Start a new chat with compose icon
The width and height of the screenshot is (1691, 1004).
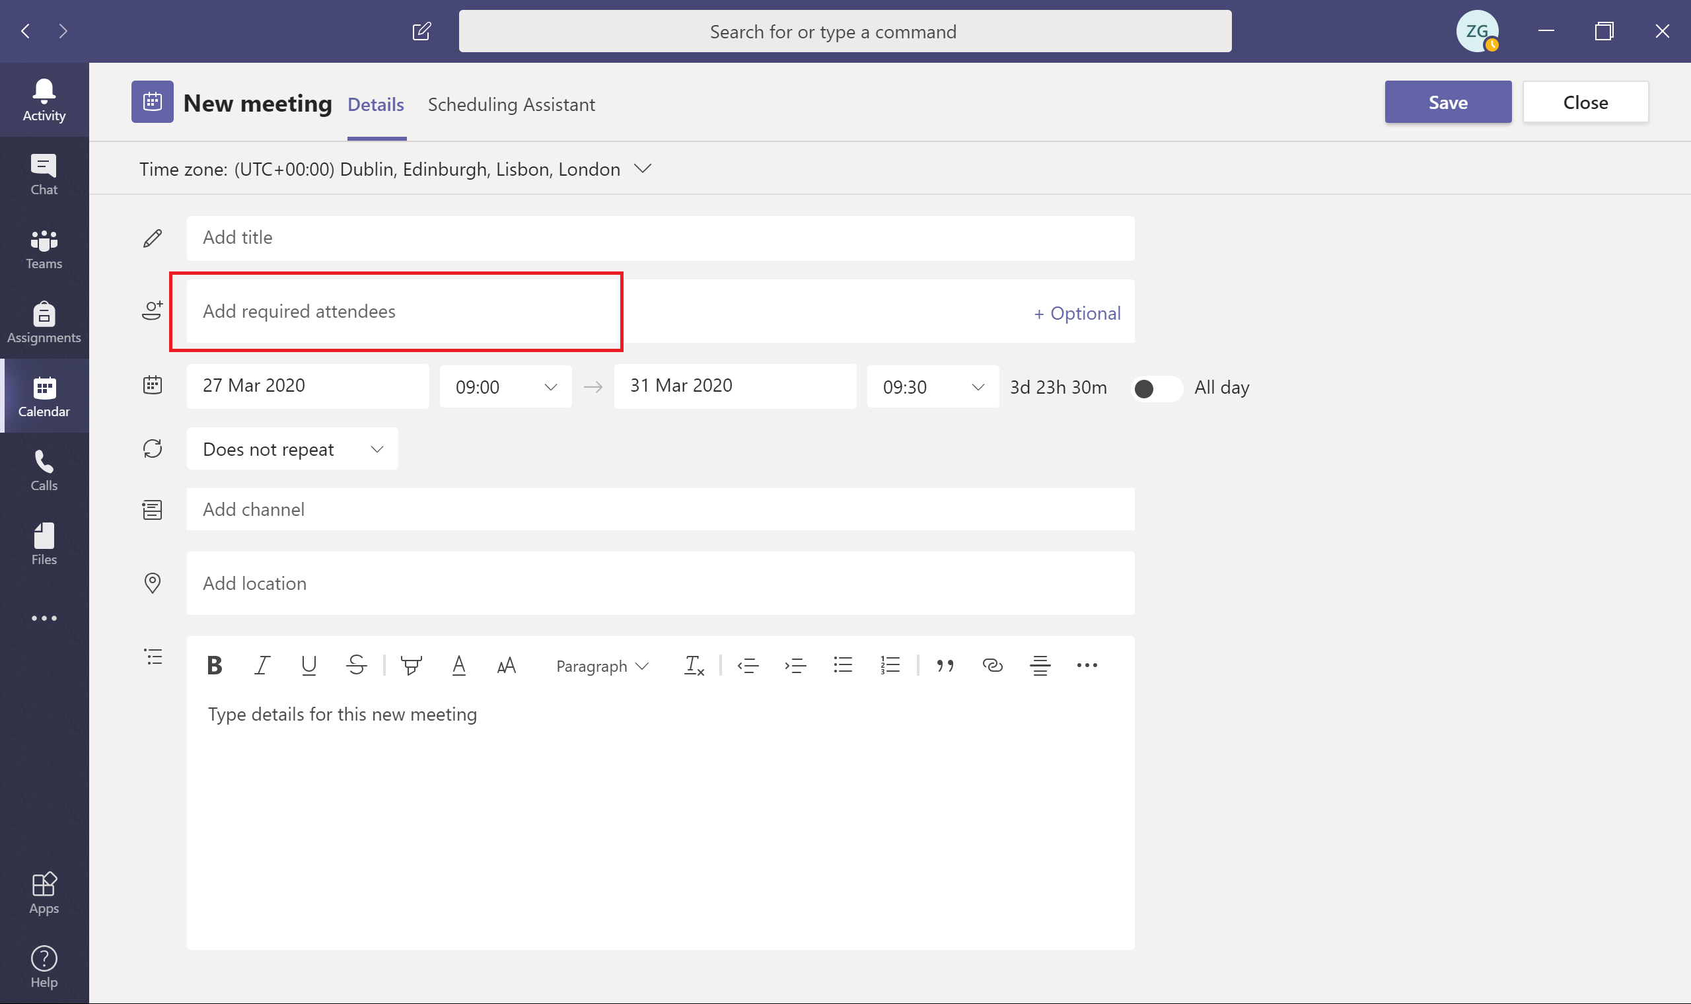421,31
